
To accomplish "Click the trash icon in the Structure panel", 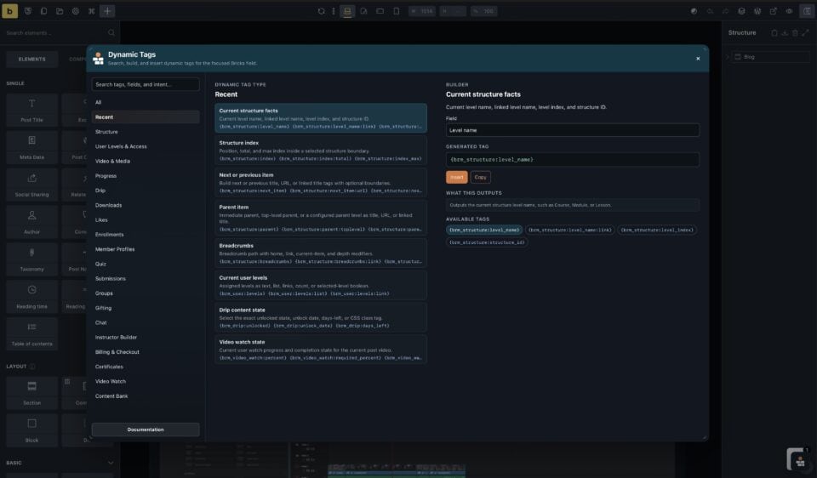I will (795, 33).
